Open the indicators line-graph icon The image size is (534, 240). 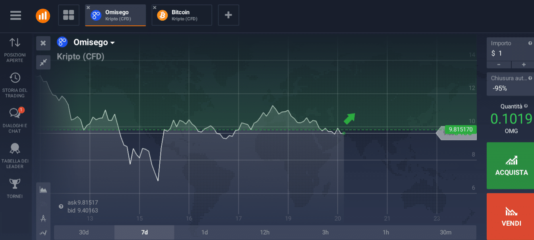tap(43, 233)
